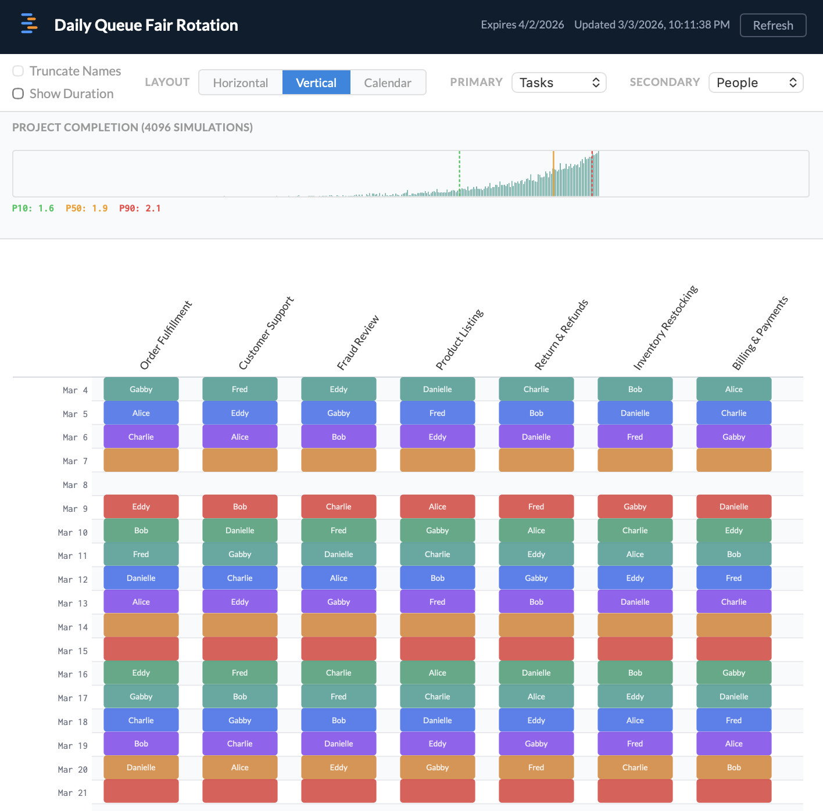Click the P90: 2.1 percentile label

(x=139, y=207)
